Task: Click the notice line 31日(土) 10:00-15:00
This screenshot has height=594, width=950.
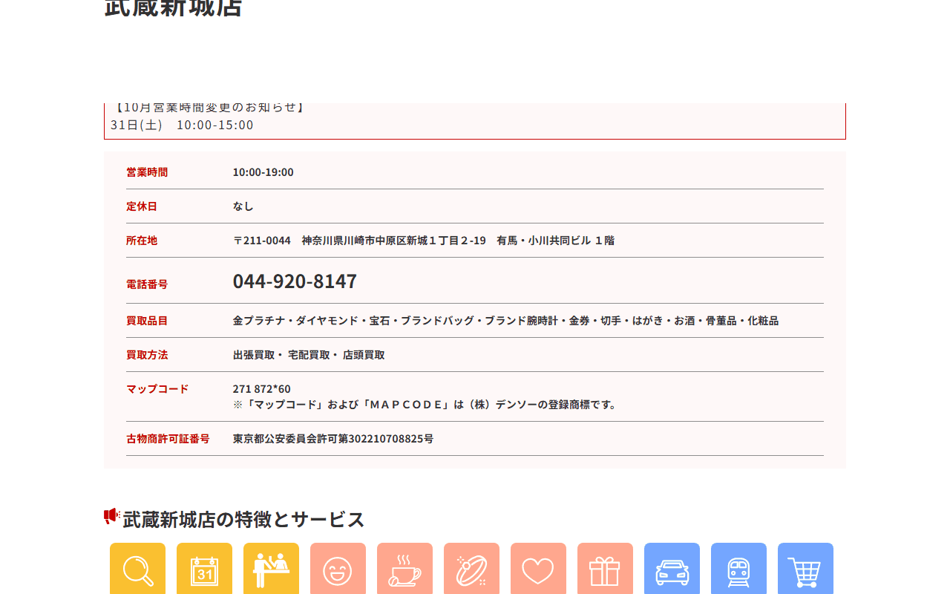Action: [x=182, y=125]
